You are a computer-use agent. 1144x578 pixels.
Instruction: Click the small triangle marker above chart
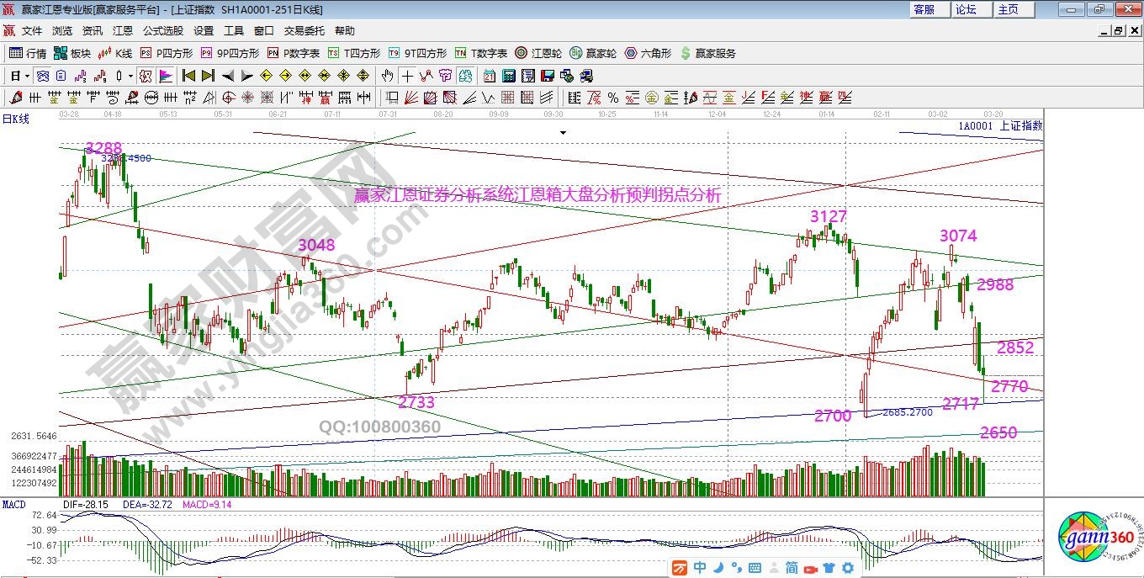tap(563, 132)
